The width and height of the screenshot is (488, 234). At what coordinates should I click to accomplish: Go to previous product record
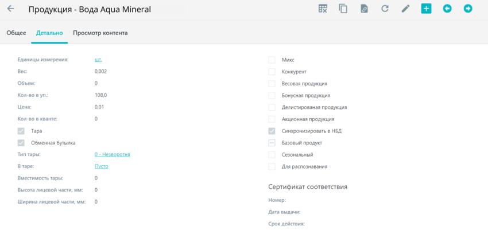pos(447,9)
